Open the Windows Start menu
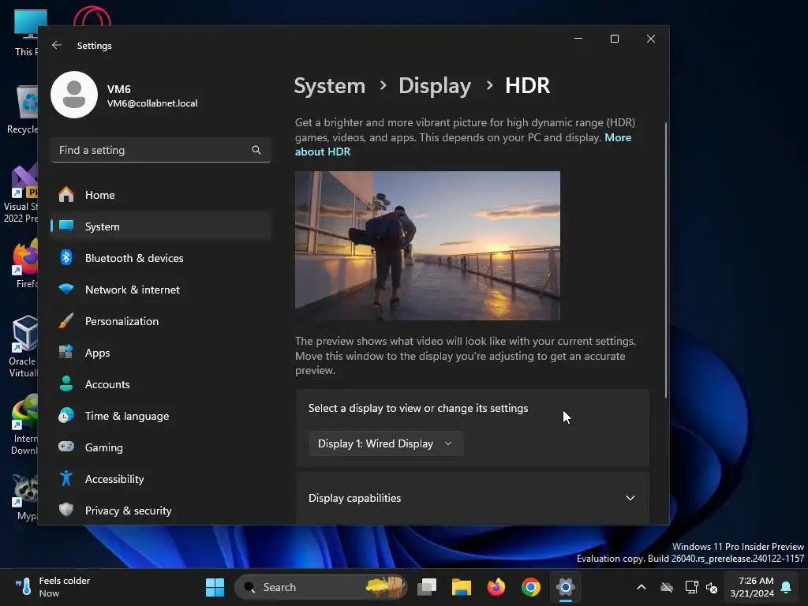 click(215, 587)
